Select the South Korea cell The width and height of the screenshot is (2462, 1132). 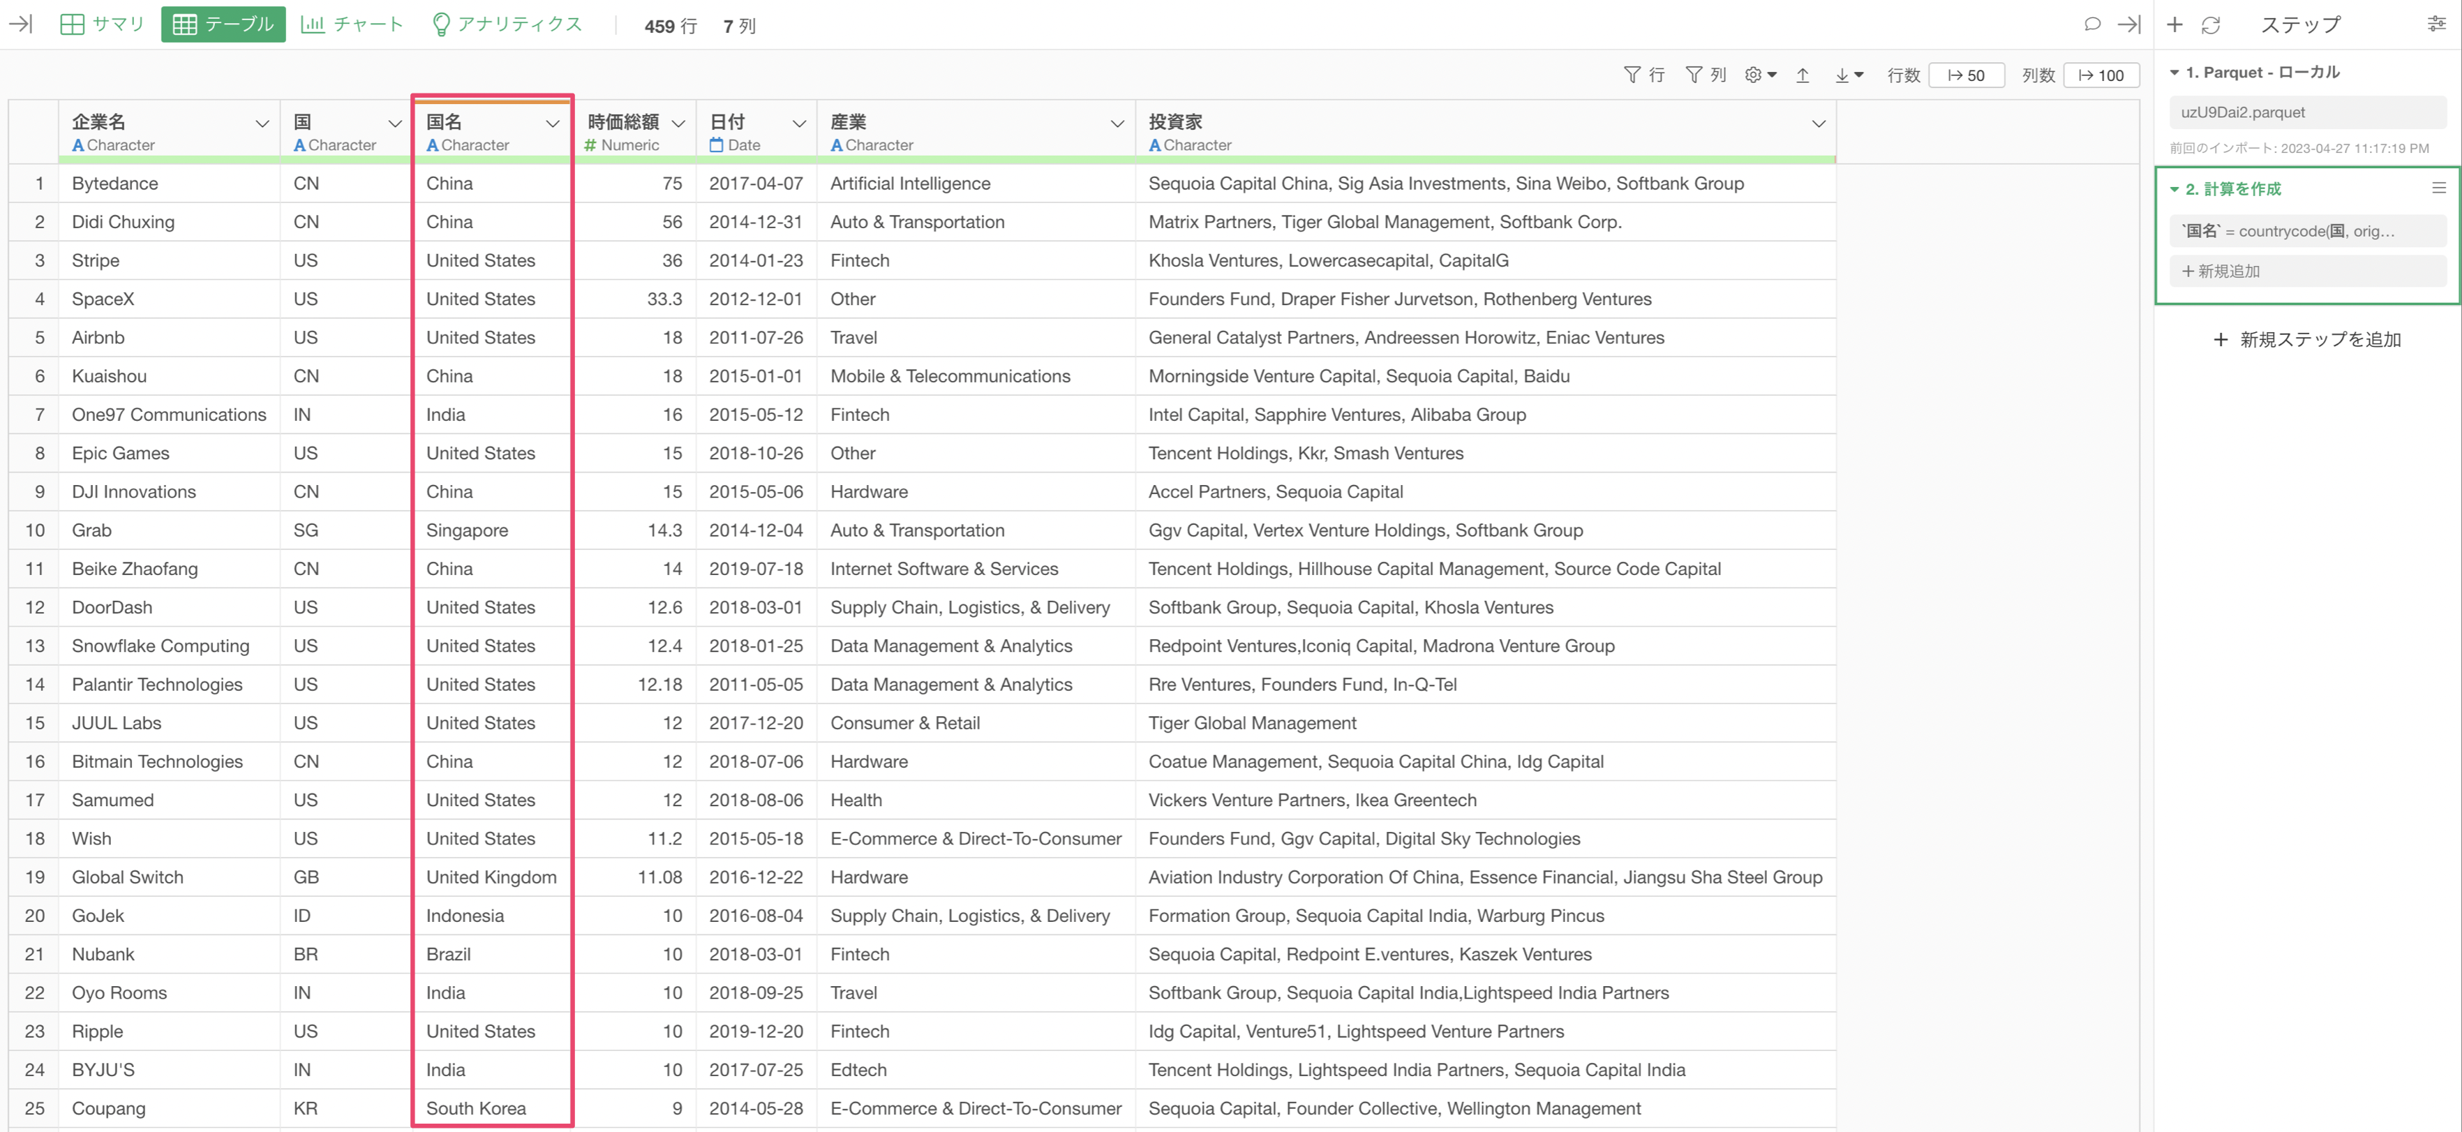click(492, 1109)
